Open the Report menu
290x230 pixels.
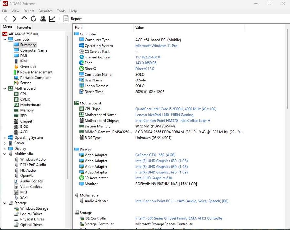pos(29,11)
